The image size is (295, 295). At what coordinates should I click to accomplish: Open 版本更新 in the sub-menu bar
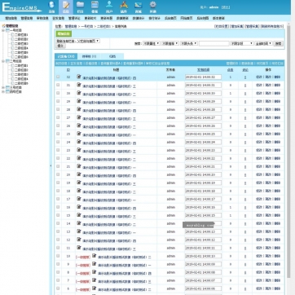tap(218, 18)
